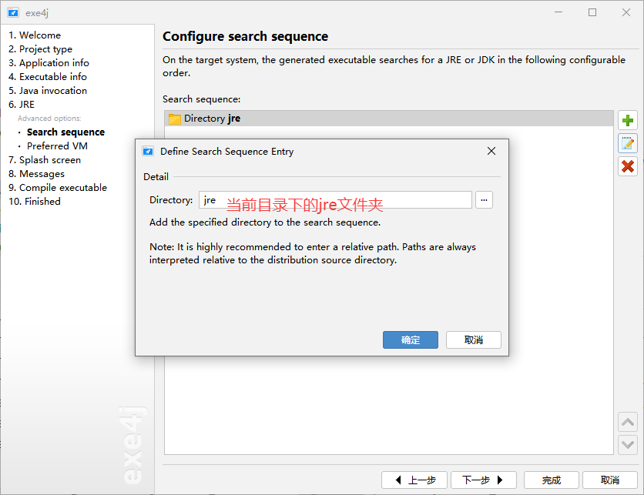Cancel dialog with 取消 button in dialog
This screenshot has height=495, width=644.
[x=474, y=339]
